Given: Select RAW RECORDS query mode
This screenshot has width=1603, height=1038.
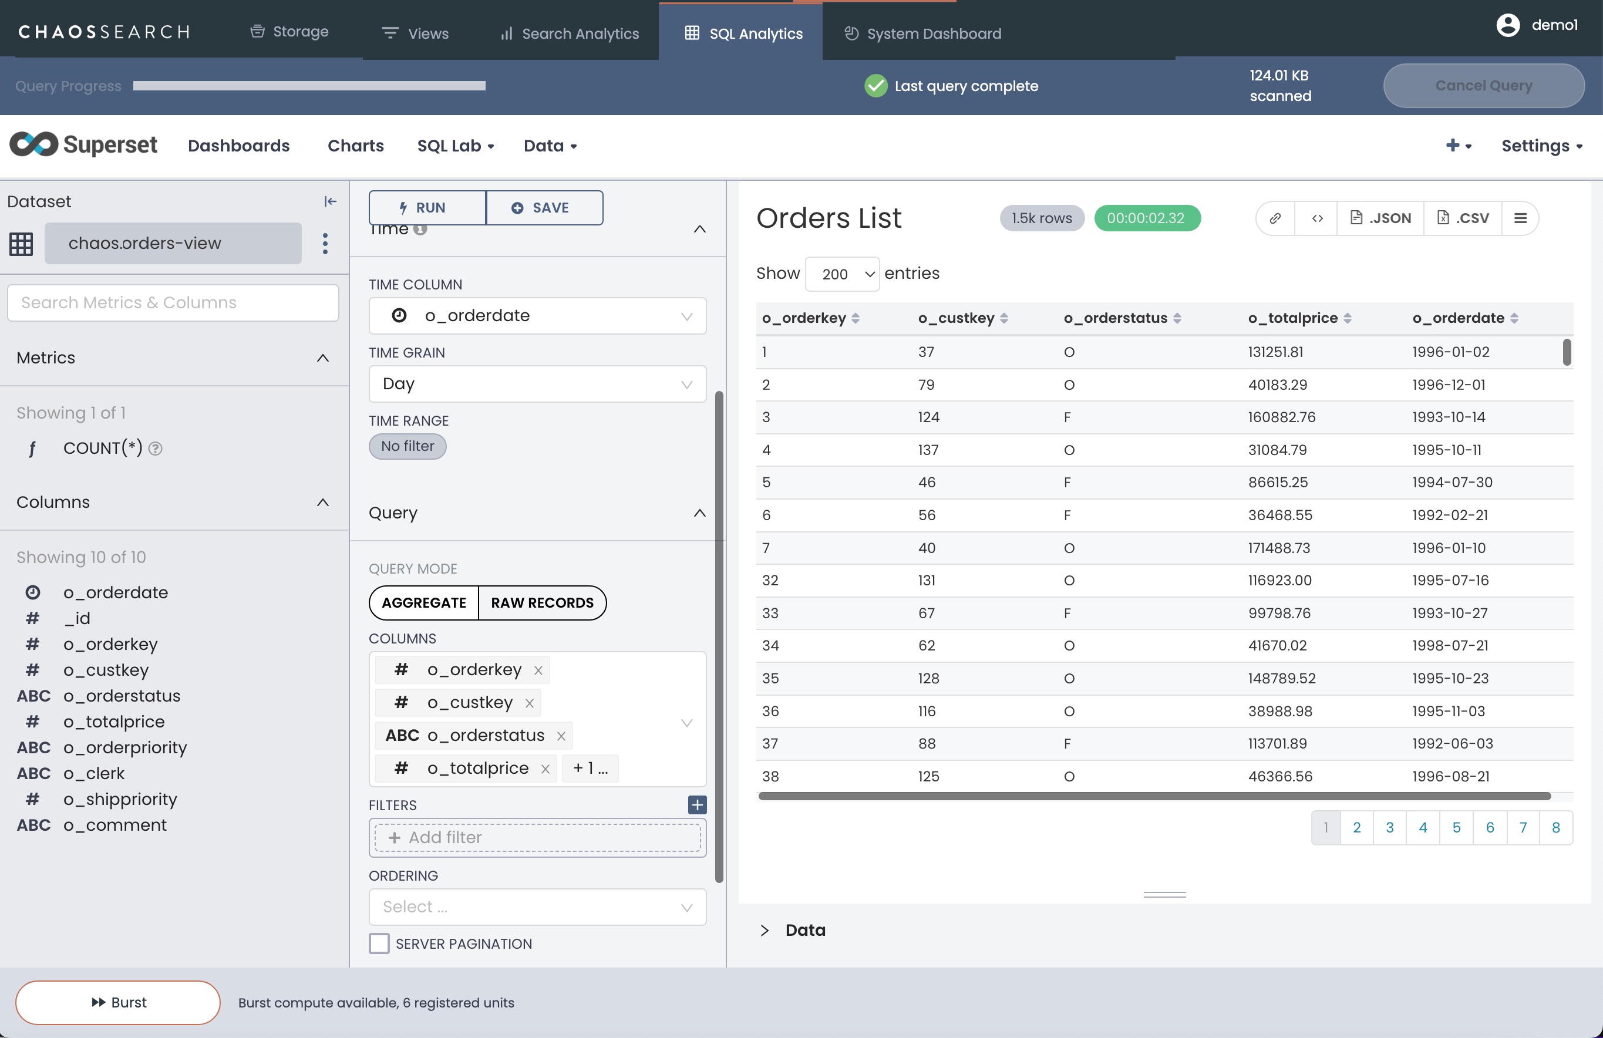Looking at the screenshot, I should pos(542,603).
